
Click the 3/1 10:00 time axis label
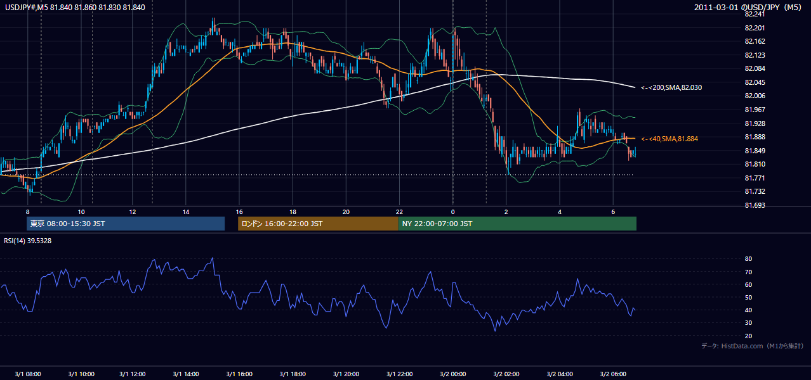[x=81, y=374]
